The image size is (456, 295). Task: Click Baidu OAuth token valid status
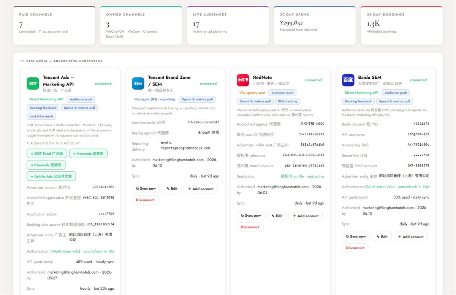(x=397, y=187)
